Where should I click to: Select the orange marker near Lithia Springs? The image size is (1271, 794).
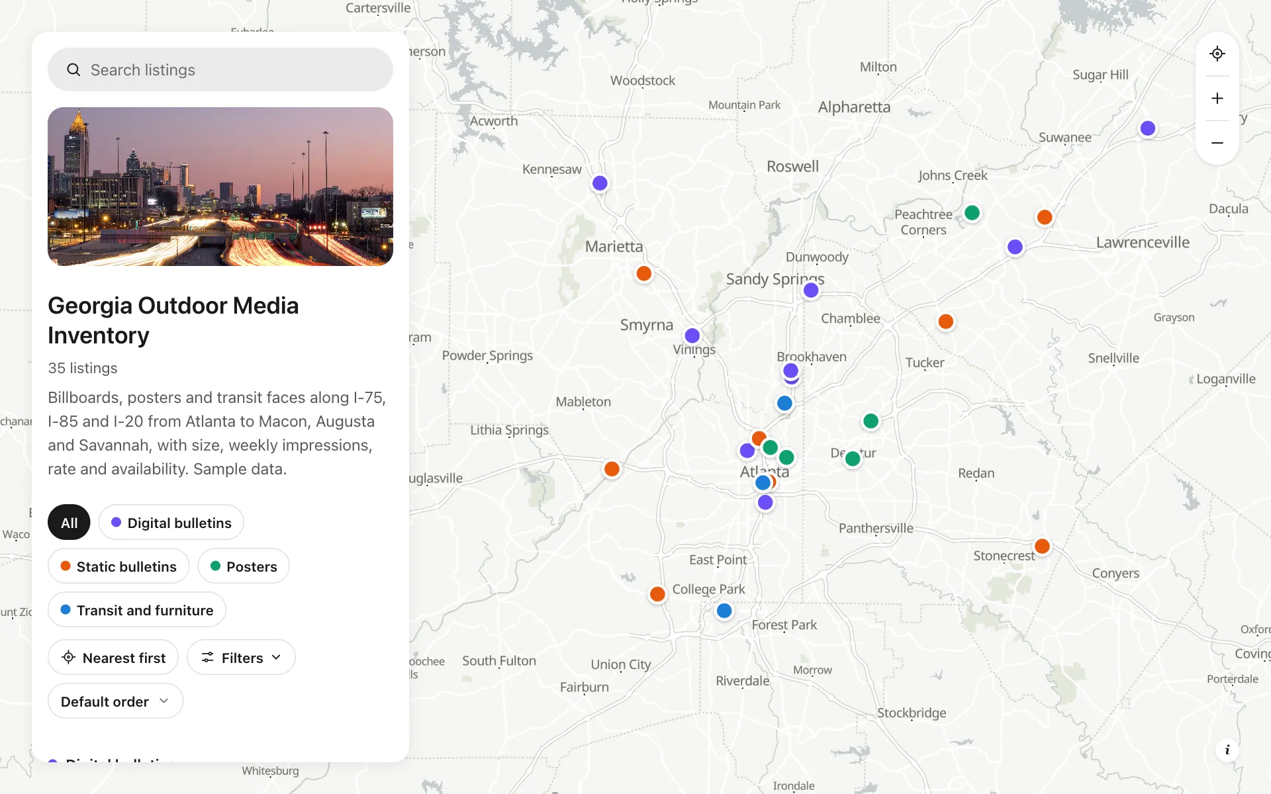tap(612, 469)
